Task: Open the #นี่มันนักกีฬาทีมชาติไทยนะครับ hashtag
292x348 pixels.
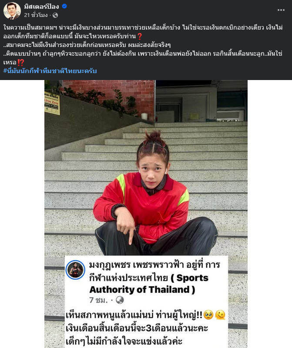Action: [50, 71]
